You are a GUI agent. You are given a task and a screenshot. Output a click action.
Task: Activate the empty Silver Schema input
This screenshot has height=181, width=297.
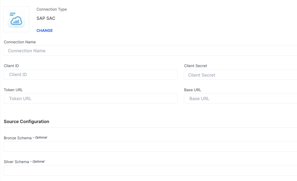click(150, 171)
